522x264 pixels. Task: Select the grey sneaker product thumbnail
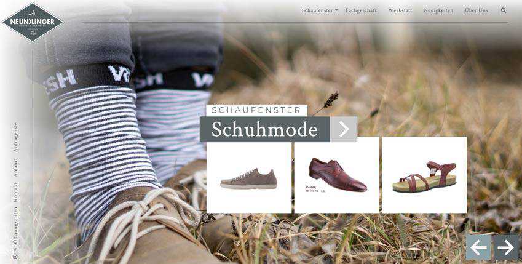248,175
